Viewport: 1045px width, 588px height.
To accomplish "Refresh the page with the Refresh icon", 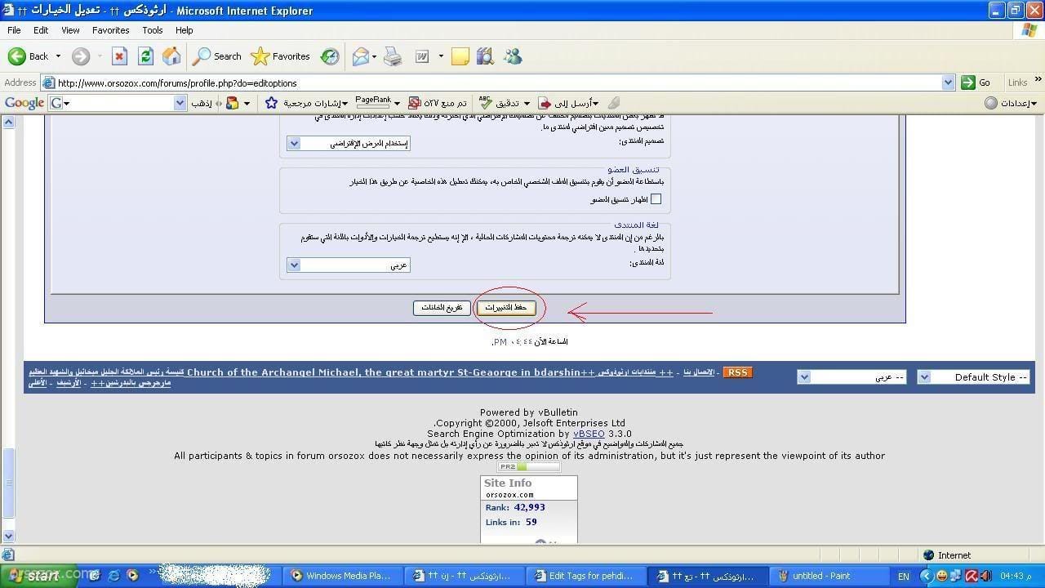I will [x=145, y=56].
